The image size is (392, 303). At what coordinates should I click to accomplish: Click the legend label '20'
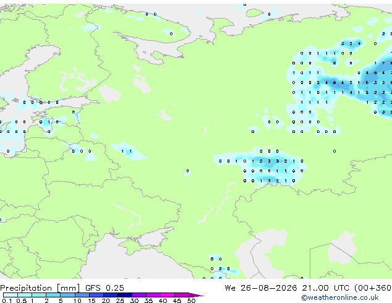tap(106, 301)
